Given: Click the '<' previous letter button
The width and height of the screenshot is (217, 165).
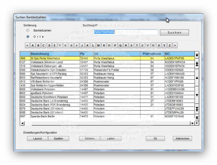Looking at the screenshot, I should pos(27,45).
